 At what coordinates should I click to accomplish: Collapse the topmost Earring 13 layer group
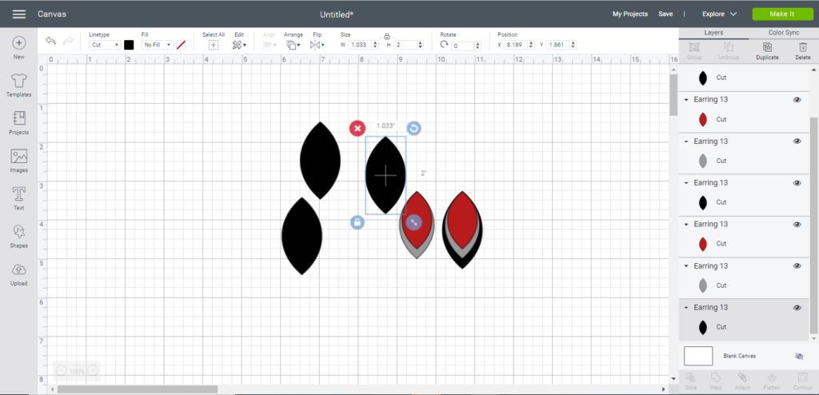coord(686,100)
